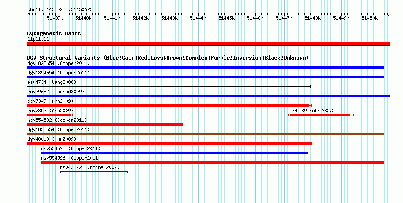The height and width of the screenshot is (203, 403).
Task: Click the red esv5589 loss bar
Action: [x=321, y=115]
